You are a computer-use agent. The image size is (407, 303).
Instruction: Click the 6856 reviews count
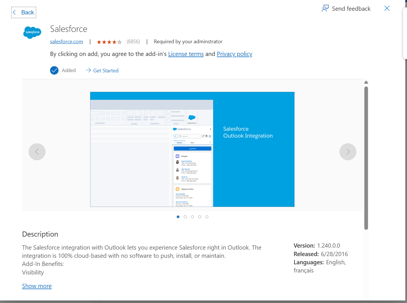133,42
